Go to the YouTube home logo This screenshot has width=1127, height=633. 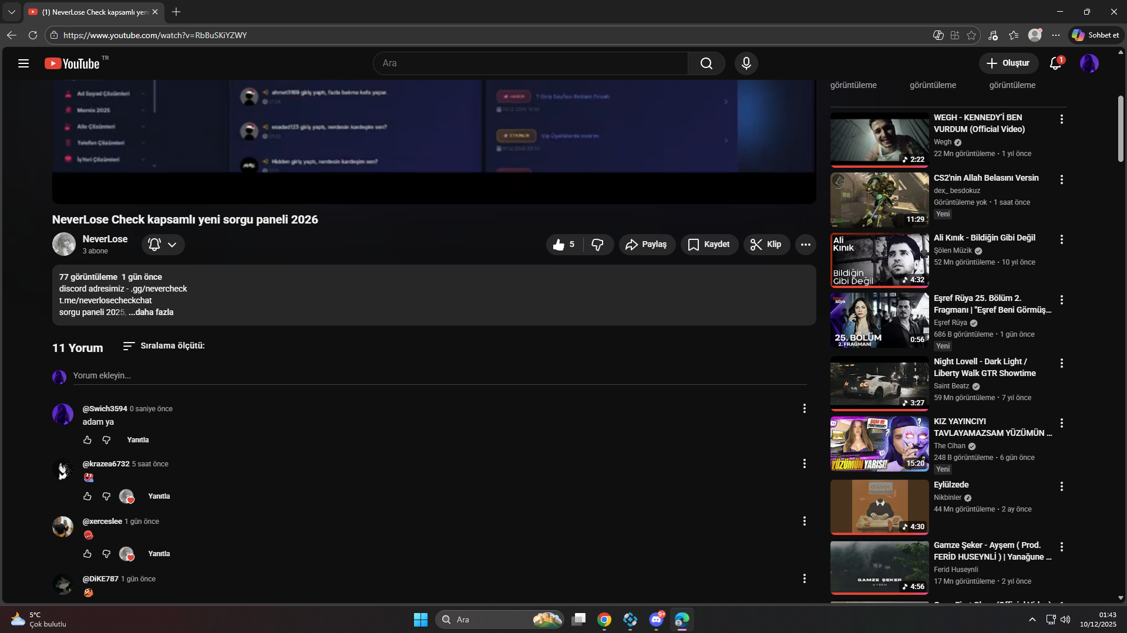[72, 63]
